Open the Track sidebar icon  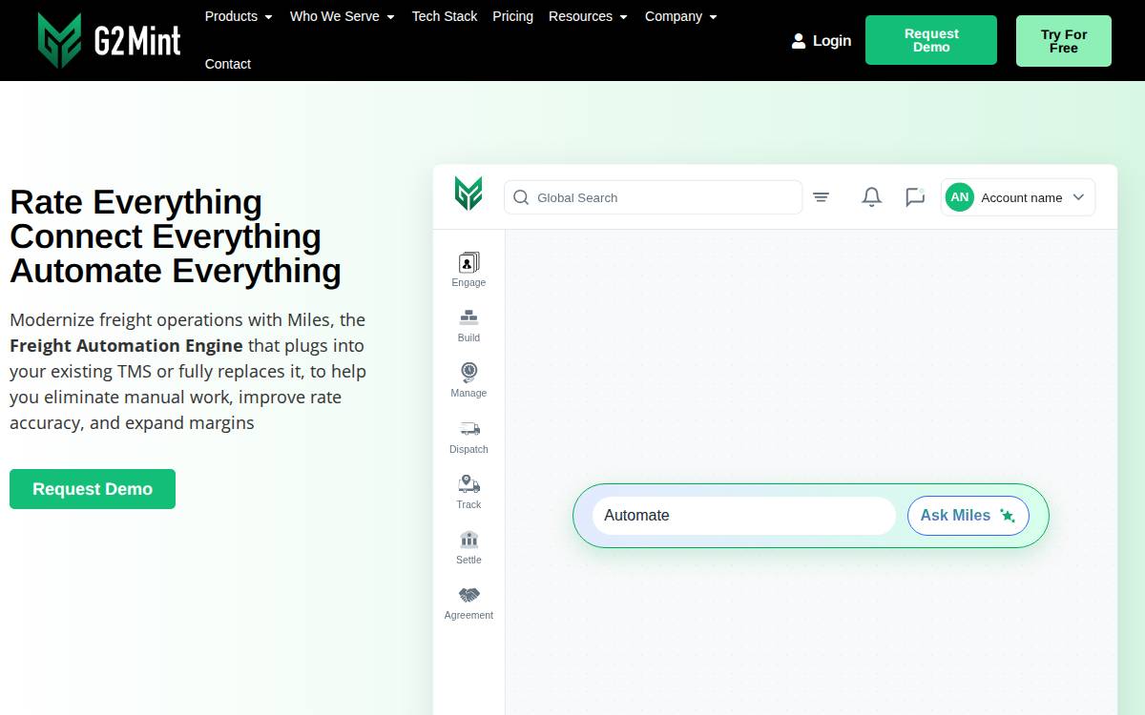click(468, 484)
